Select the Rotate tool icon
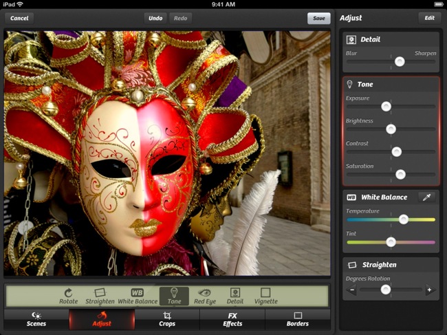The width and height of the screenshot is (447, 335). pos(68,296)
